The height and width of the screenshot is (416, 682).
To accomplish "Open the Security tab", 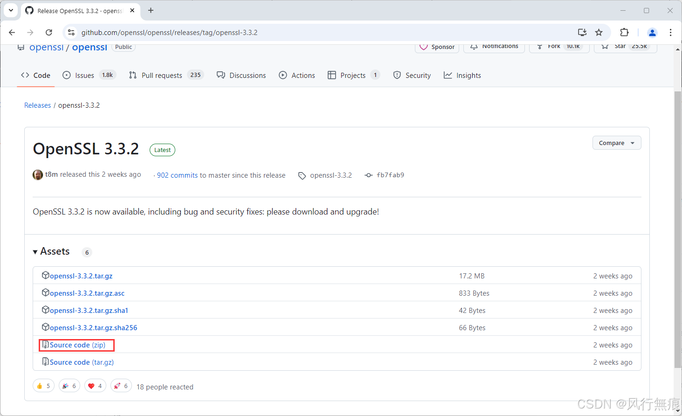I will tap(412, 75).
